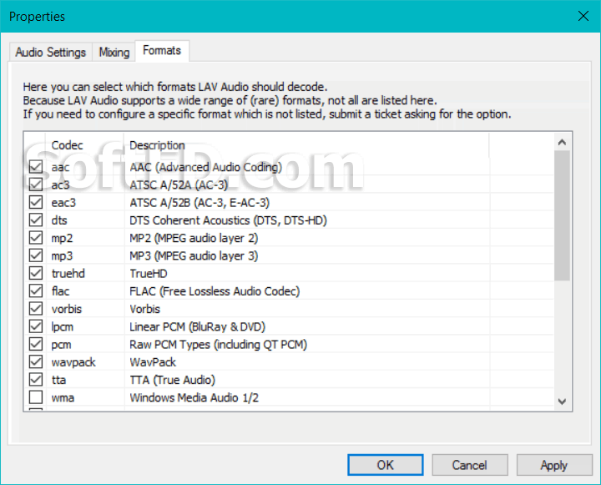Click the OK button

tap(385, 465)
